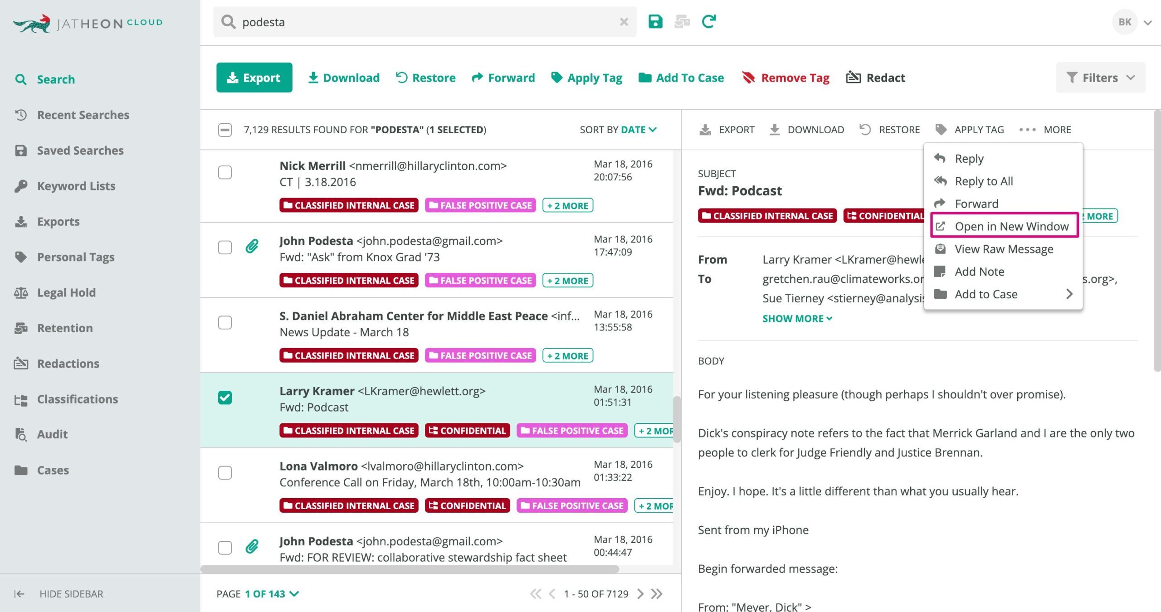The height and width of the screenshot is (612, 1161).
Task: Toggle the select-all checkbox beside results count
Action: coord(225,130)
